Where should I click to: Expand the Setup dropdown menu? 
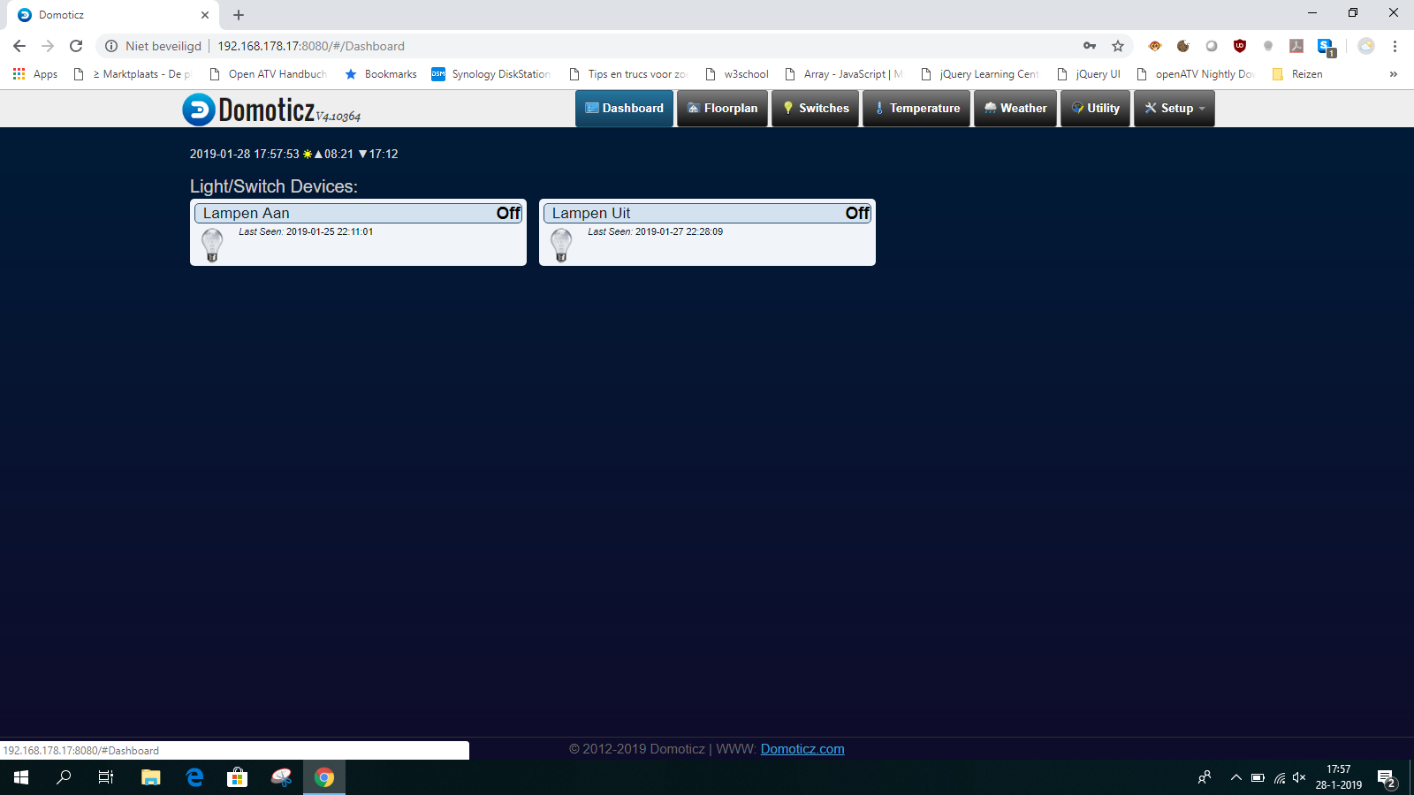click(x=1175, y=109)
